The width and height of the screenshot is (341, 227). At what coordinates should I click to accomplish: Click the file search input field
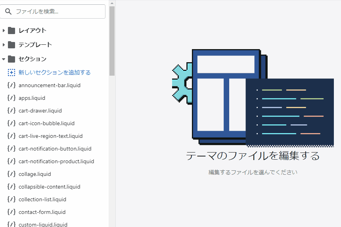52,11
